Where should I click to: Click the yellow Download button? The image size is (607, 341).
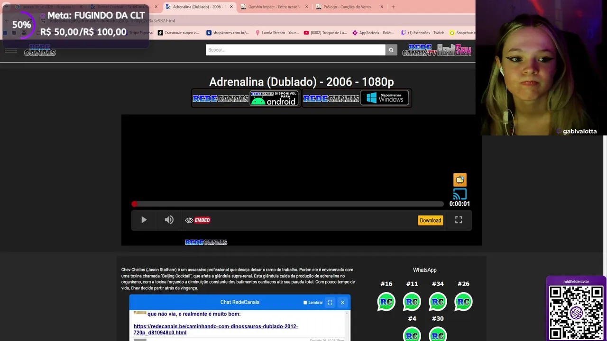coord(430,220)
